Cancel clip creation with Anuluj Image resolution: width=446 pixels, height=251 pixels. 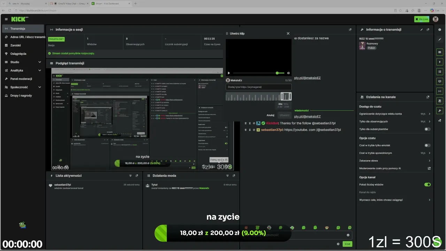pos(270,115)
